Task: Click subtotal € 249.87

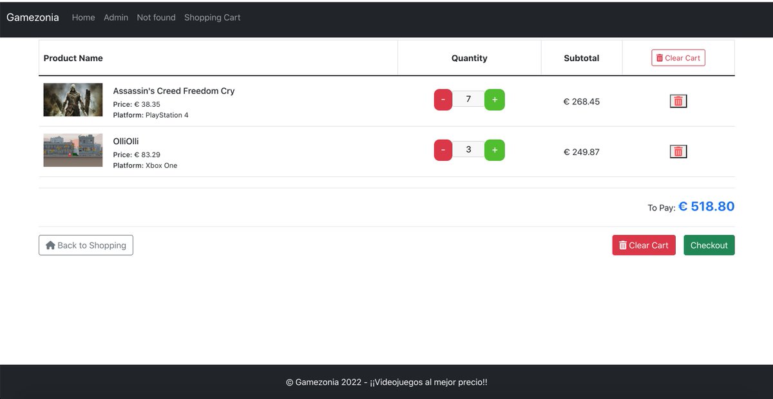Action: click(582, 152)
